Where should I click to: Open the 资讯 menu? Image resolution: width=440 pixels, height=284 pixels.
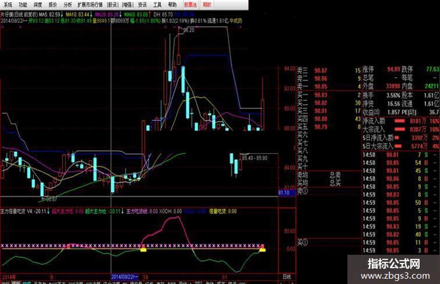tap(142, 5)
